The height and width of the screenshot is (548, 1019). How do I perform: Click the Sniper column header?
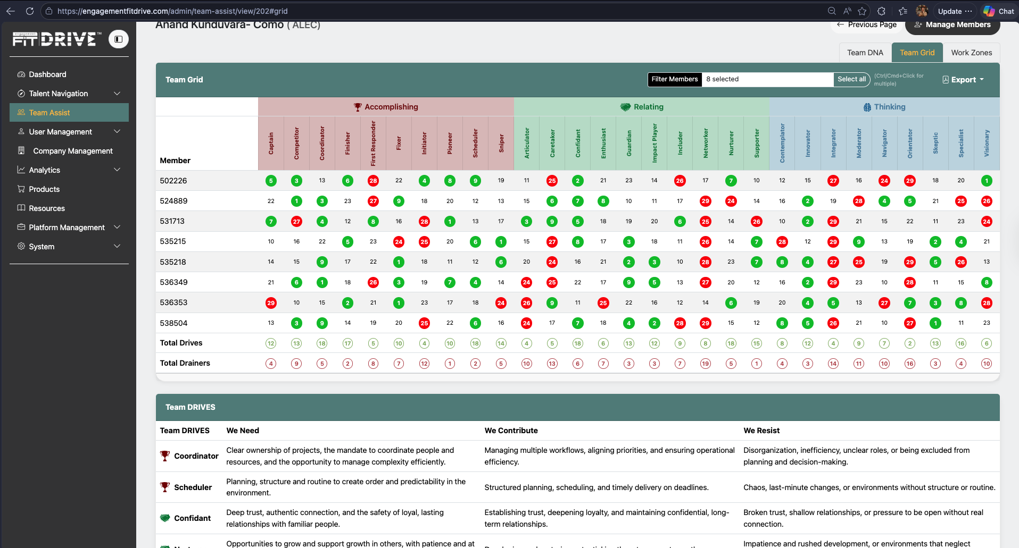coord(501,144)
